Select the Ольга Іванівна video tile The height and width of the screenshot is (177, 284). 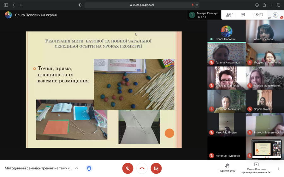point(226,78)
